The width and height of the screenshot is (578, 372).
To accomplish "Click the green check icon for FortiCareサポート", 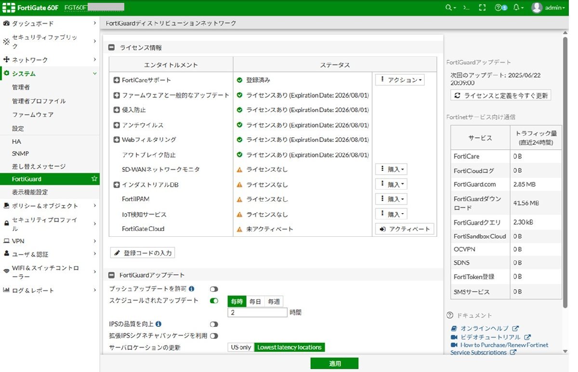I will (x=239, y=80).
